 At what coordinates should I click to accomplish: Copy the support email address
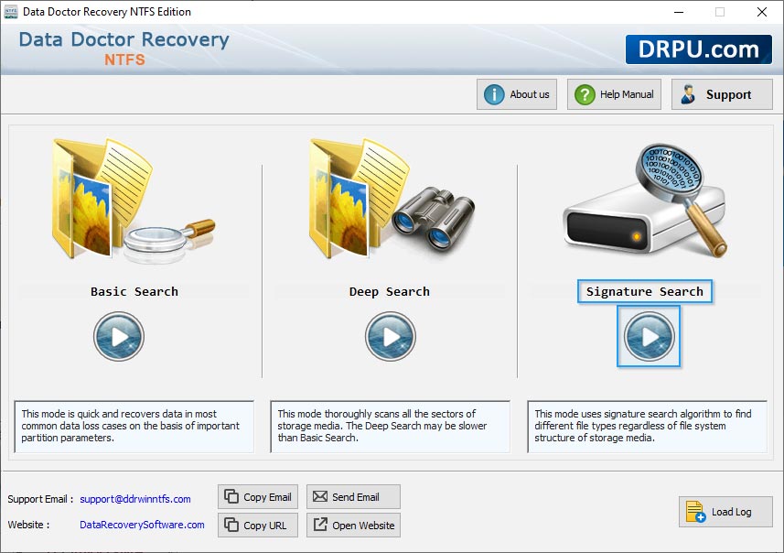coord(258,497)
